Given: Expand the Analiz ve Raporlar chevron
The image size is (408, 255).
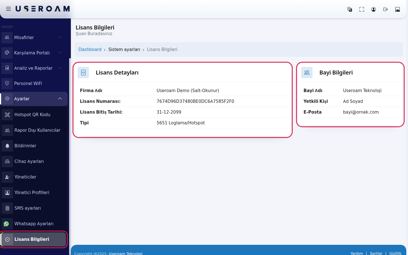Looking at the screenshot, I should tap(60, 68).
